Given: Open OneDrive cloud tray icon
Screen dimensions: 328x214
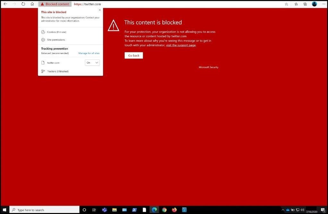Looking at the screenshot, I should (288, 210).
